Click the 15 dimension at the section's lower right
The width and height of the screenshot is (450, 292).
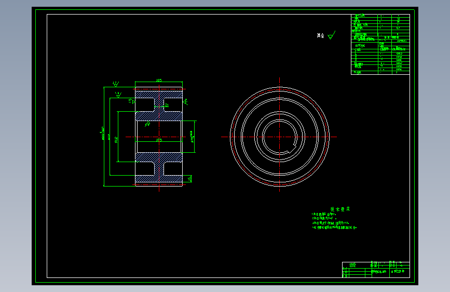pyautogui.click(x=189, y=179)
